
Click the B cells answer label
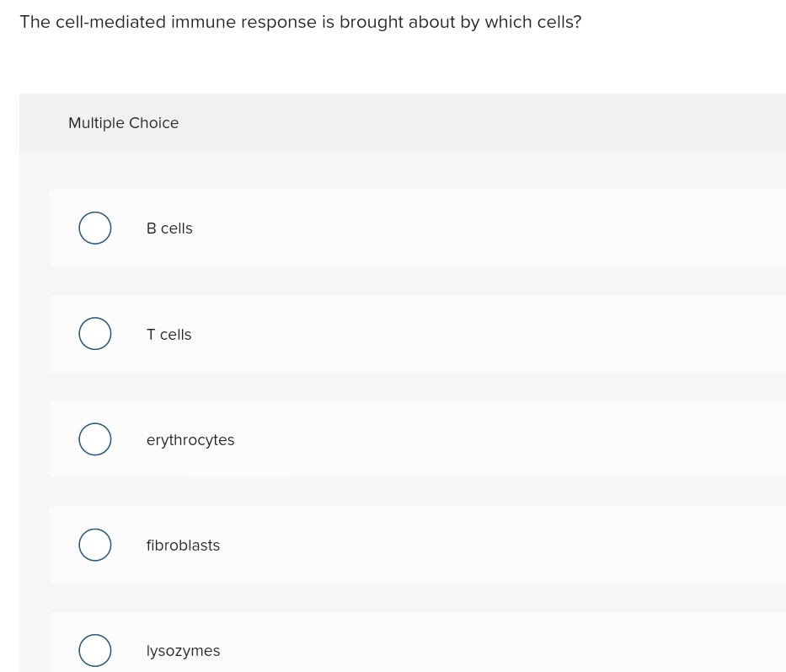169,228
